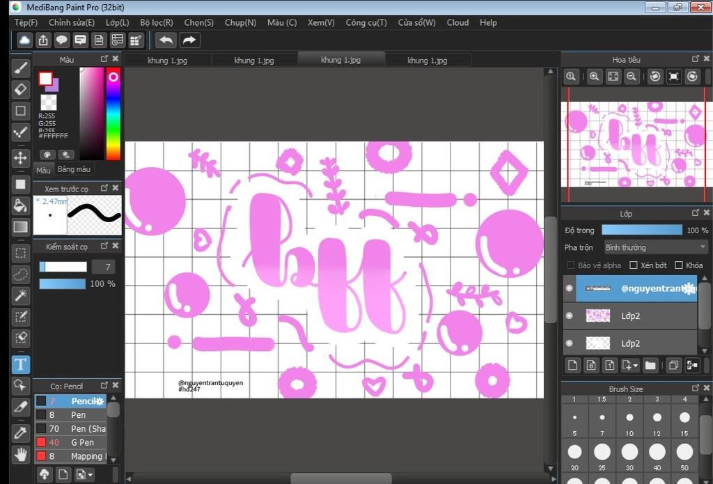Open the Lớp(L) menu
This screenshot has height=484, width=713.
[117, 23]
